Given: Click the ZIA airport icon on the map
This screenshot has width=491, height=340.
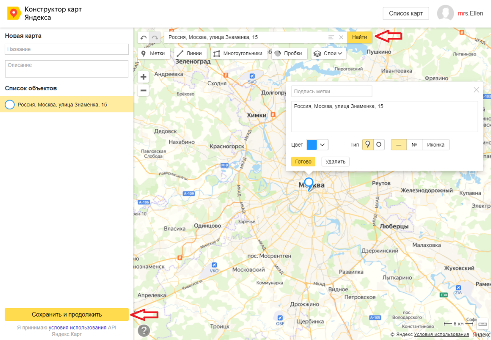Looking at the screenshot, I should pyautogui.click(x=458, y=287).
